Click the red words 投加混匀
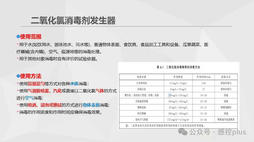This screenshot has height=142, width=254. pos(36,84)
